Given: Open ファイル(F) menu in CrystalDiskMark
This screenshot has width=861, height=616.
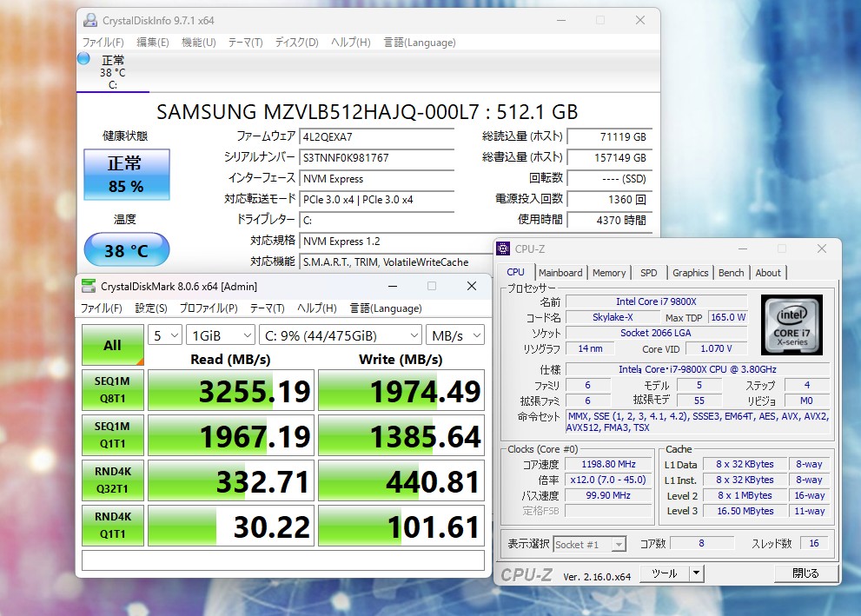Looking at the screenshot, I should click(x=102, y=308).
